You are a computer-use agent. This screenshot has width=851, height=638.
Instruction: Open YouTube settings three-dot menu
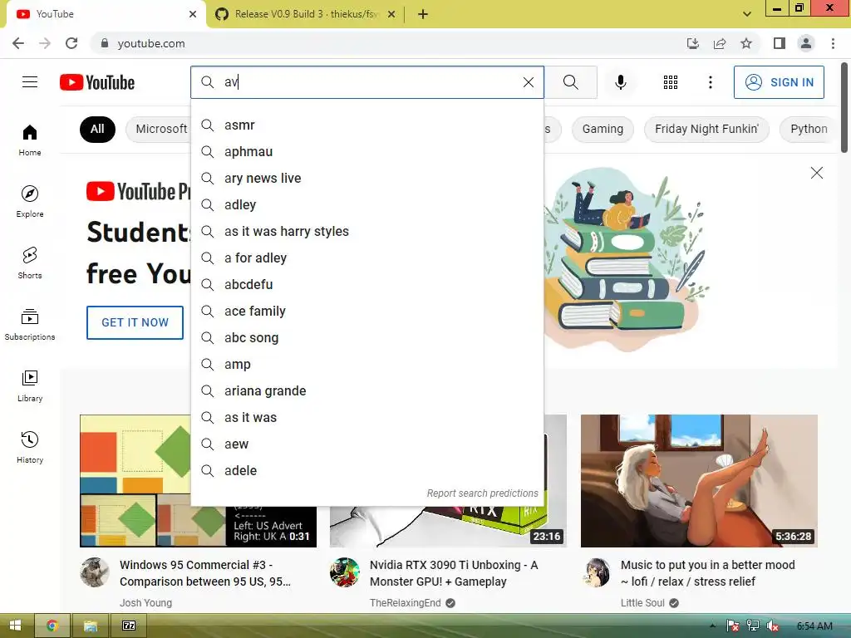[710, 82]
